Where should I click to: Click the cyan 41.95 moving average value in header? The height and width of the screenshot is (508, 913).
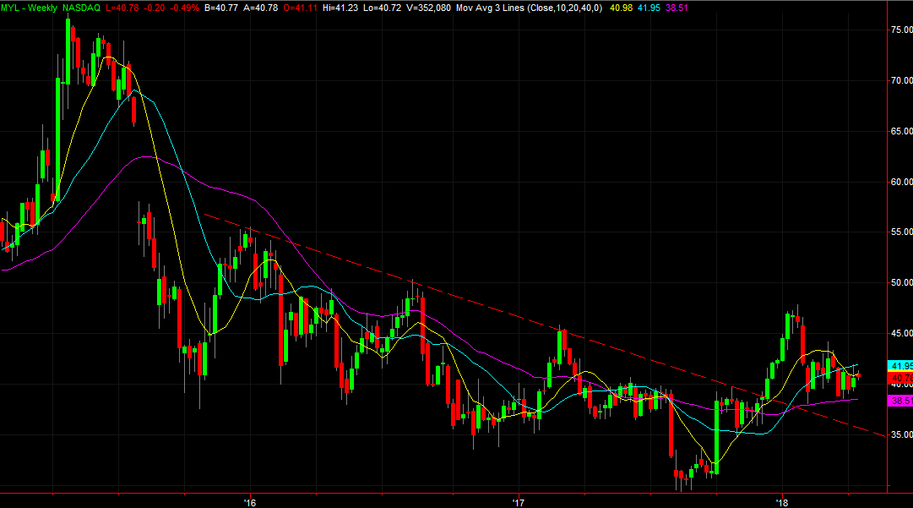(x=649, y=8)
